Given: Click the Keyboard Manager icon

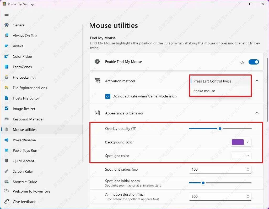Looking at the screenshot, I should 7,119.
